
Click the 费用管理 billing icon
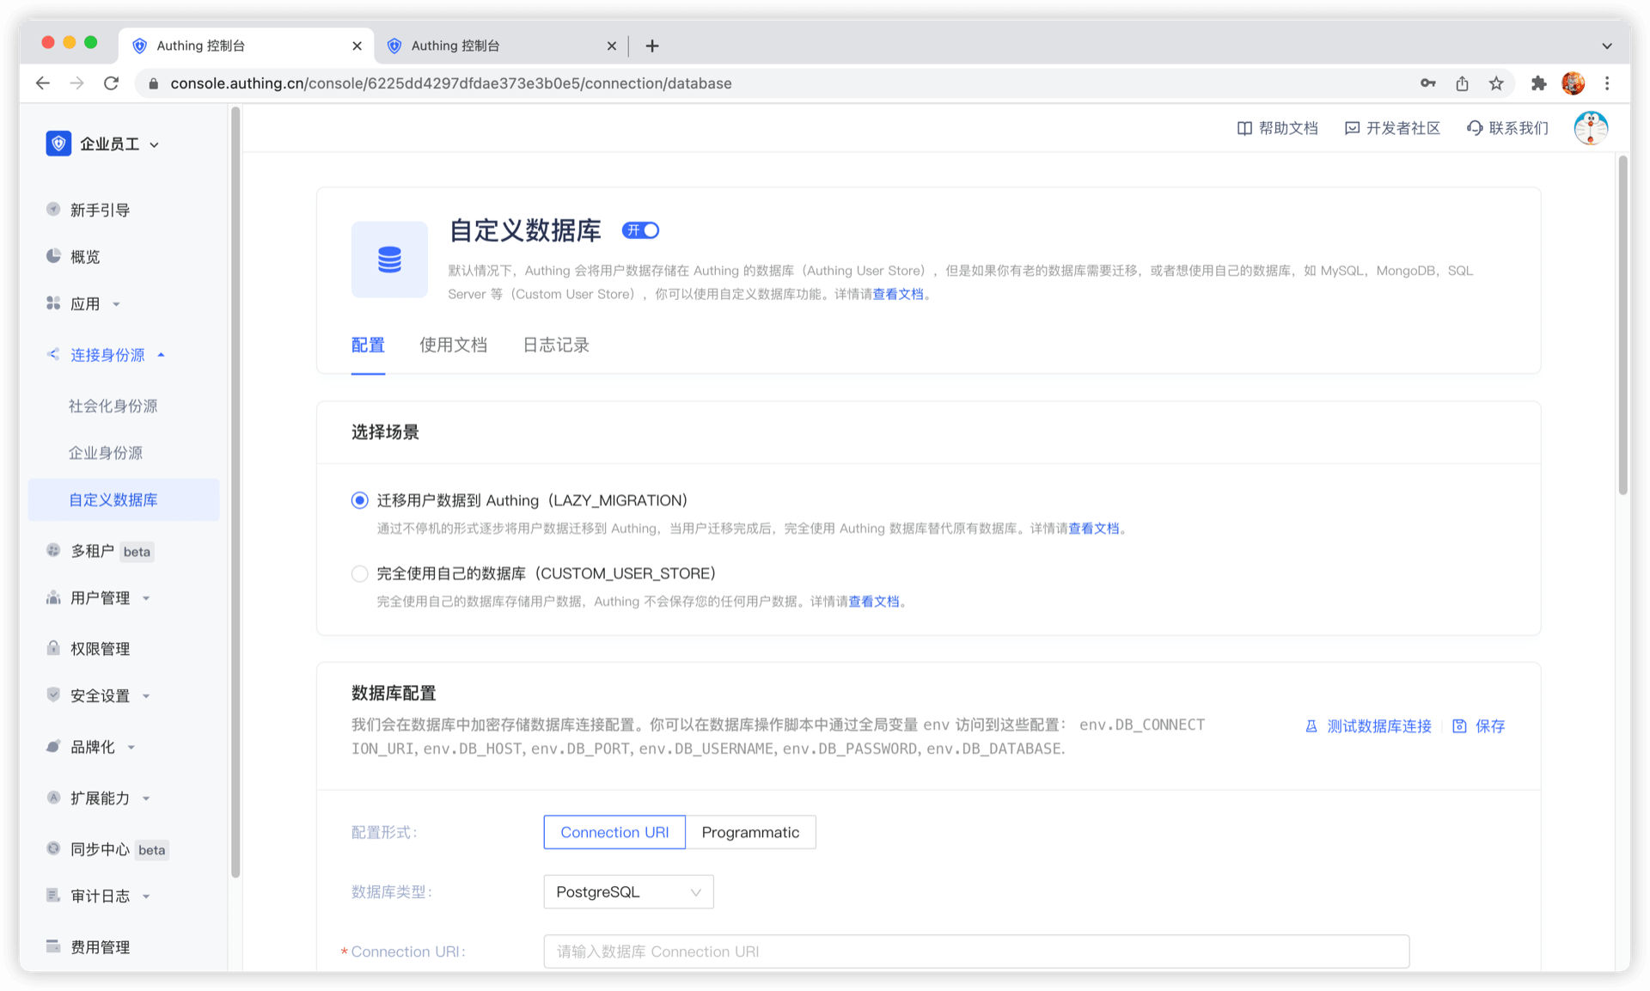53,946
